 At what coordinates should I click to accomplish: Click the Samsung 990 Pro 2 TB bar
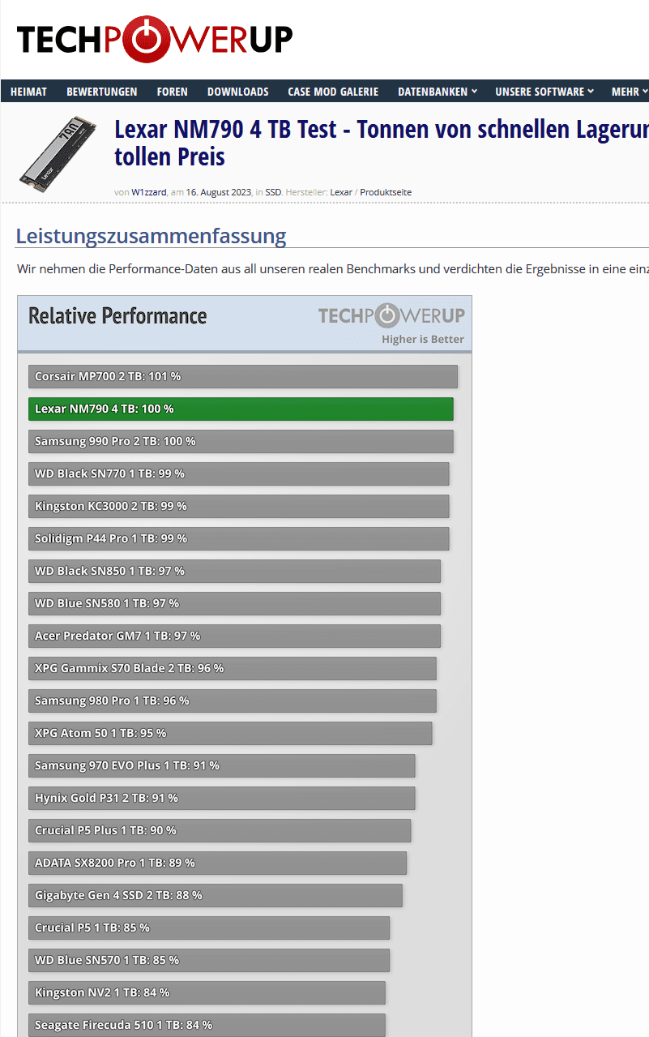coord(241,441)
